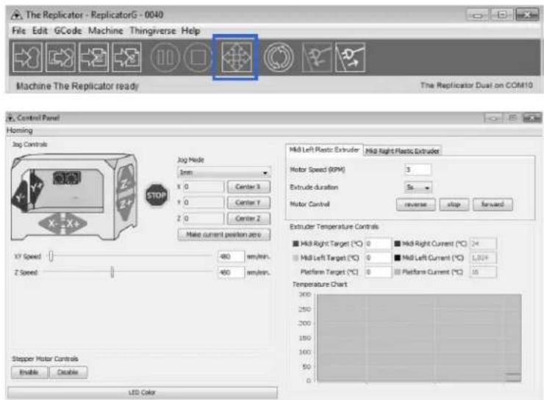Click the stepper motor Enable button
Viewport: 544px width, 400px height.
29,372
